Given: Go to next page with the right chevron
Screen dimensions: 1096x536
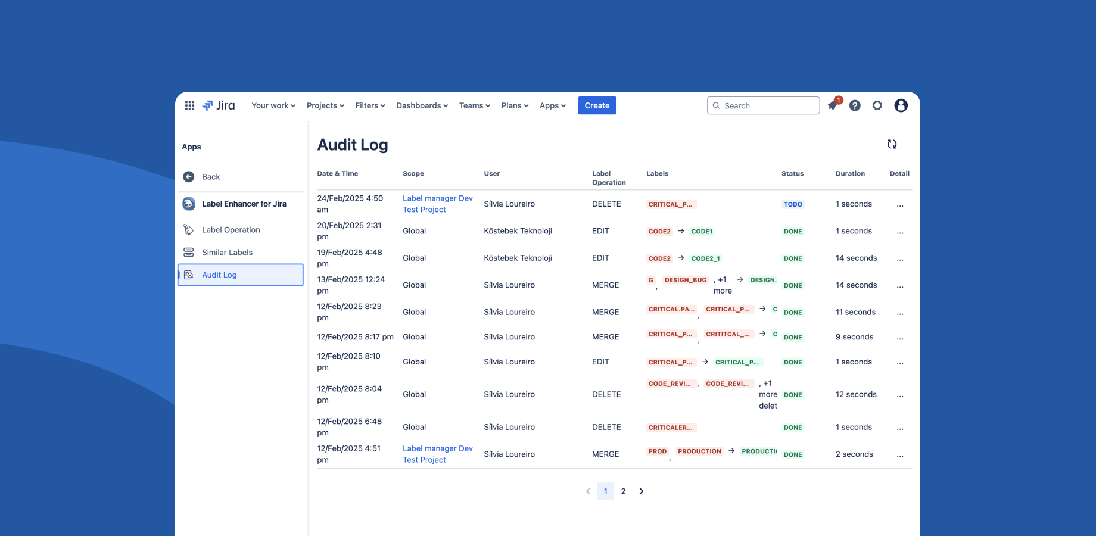Looking at the screenshot, I should click(x=642, y=491).
